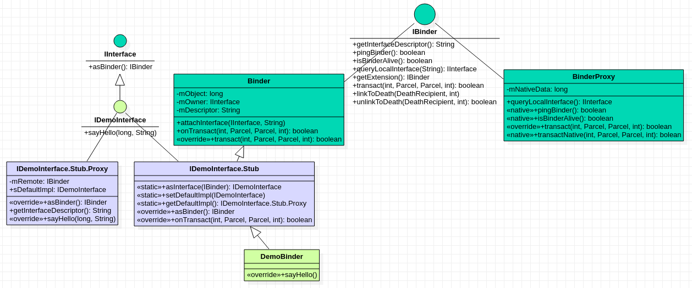Select IDemoInterface.Stub.Proxy class title
This screenshot has width=692, height=288.
point(62,168)
